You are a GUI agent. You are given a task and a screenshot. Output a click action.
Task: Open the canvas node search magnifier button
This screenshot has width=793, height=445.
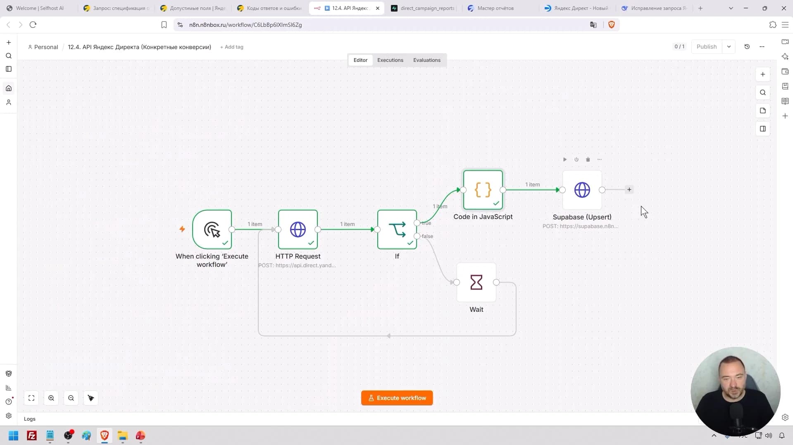click(x=763, y=92)
